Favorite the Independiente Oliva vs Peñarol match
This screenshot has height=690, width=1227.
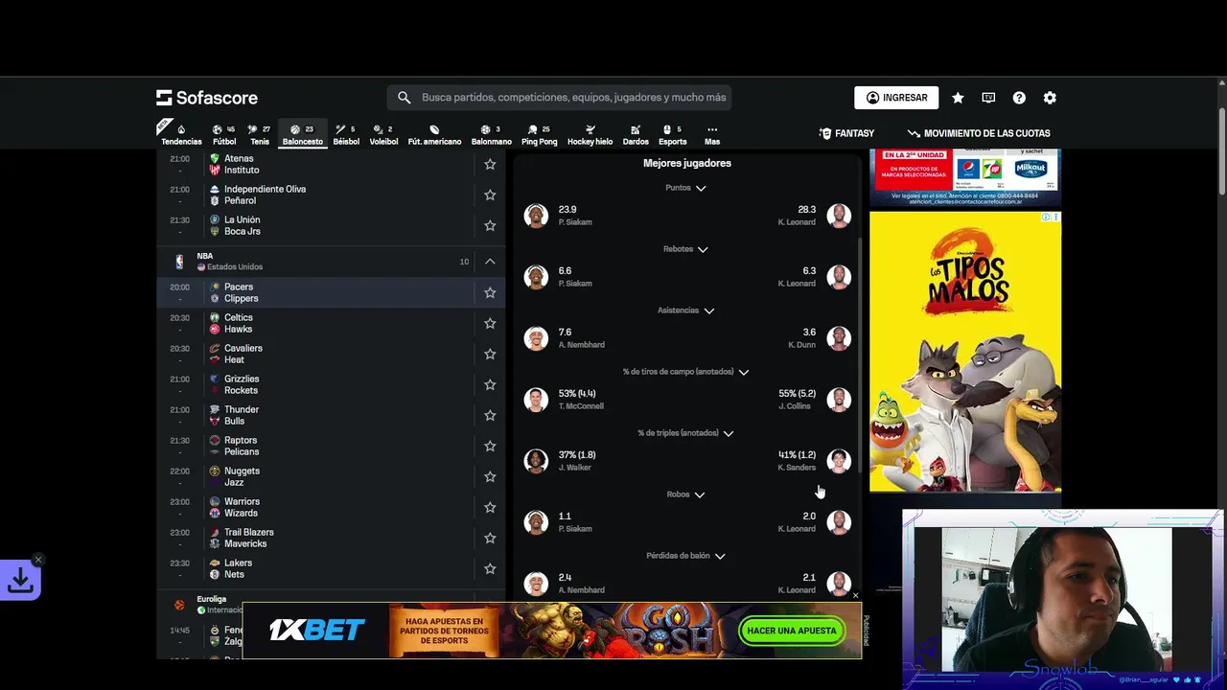[x=490, y=195]
